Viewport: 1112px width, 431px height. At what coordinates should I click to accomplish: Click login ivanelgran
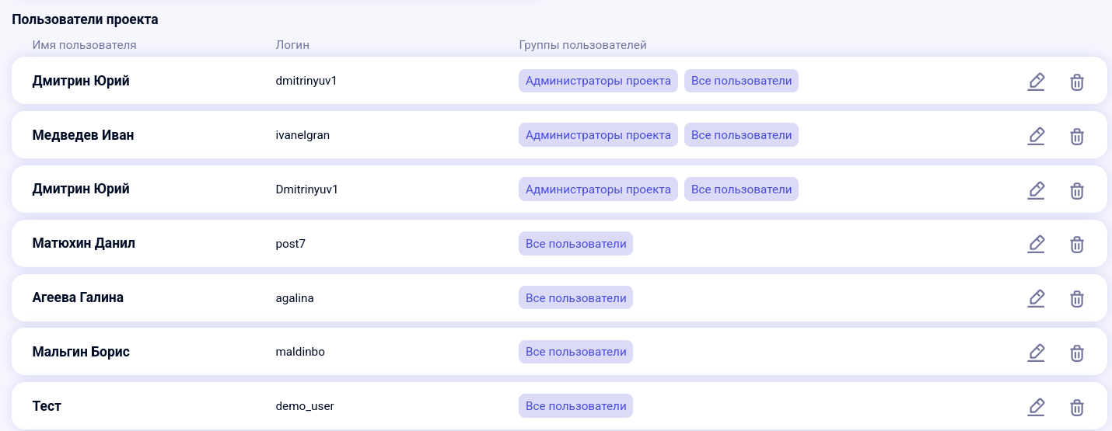(303, 135)
